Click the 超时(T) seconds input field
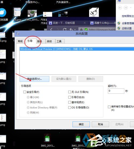Viewport: 134px width, 149px height. pos(116,91)
